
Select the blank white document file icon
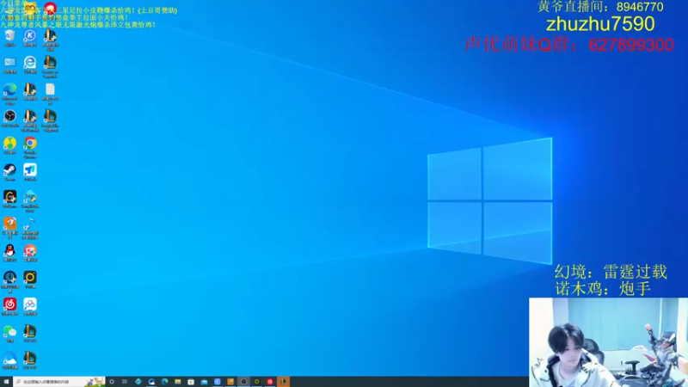coord(50,93)
